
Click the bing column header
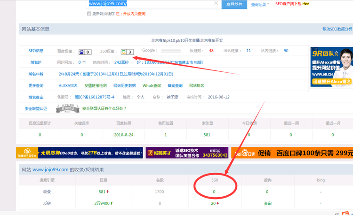coord(321,180)
